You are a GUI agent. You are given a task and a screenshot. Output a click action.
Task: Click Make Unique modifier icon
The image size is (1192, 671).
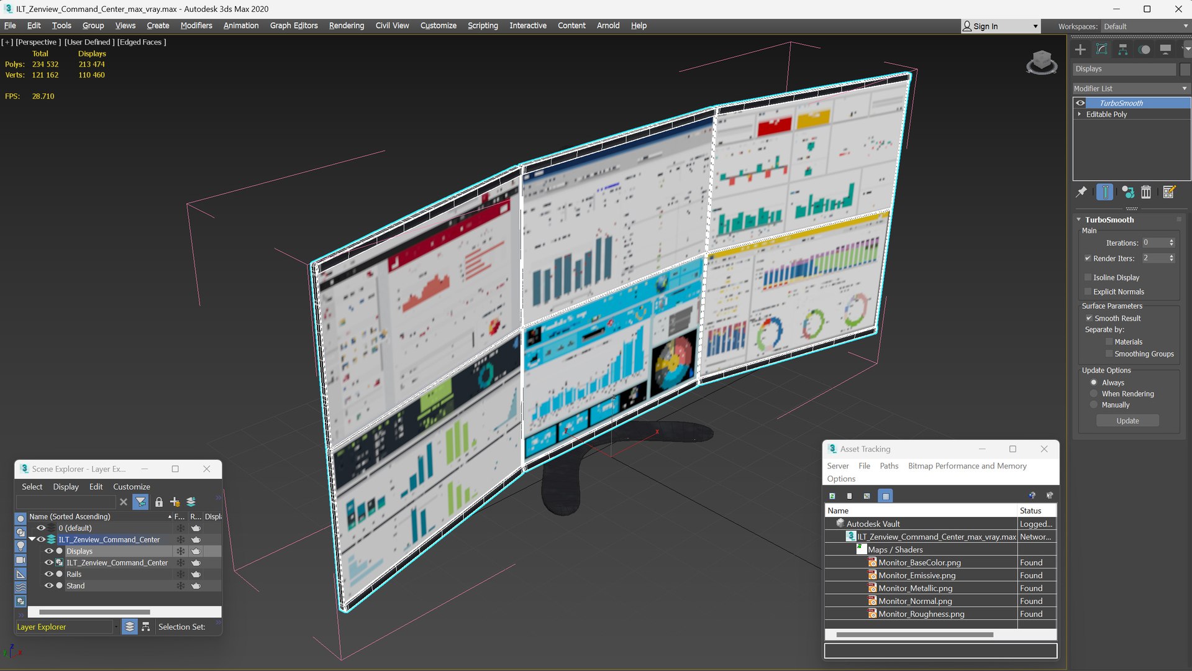click(1127, 192)
